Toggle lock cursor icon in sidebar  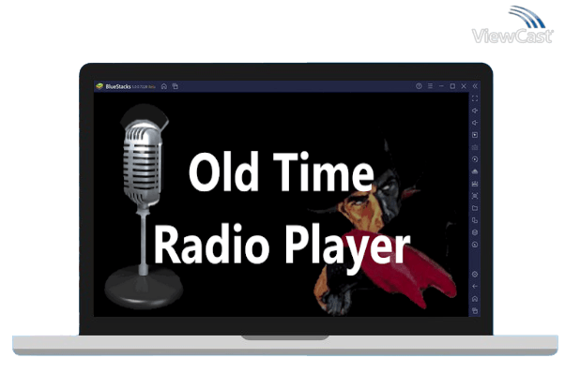coord(475,135)
